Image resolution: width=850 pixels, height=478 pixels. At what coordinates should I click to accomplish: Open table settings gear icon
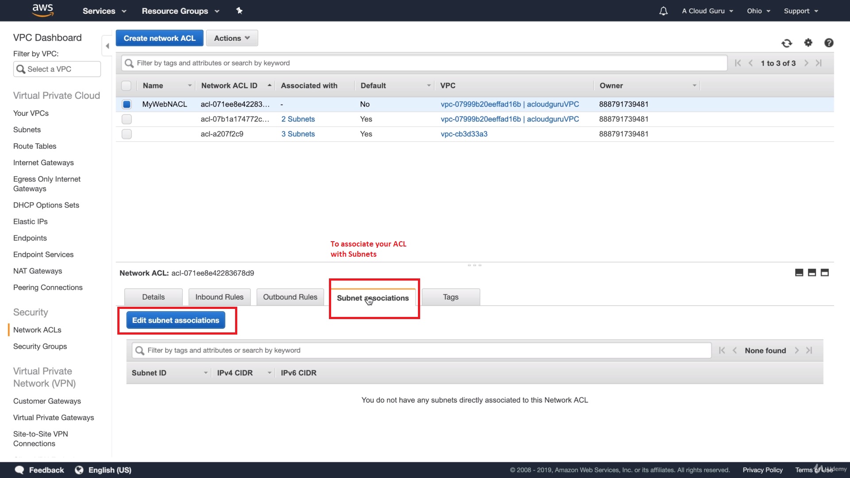[808, 42]
